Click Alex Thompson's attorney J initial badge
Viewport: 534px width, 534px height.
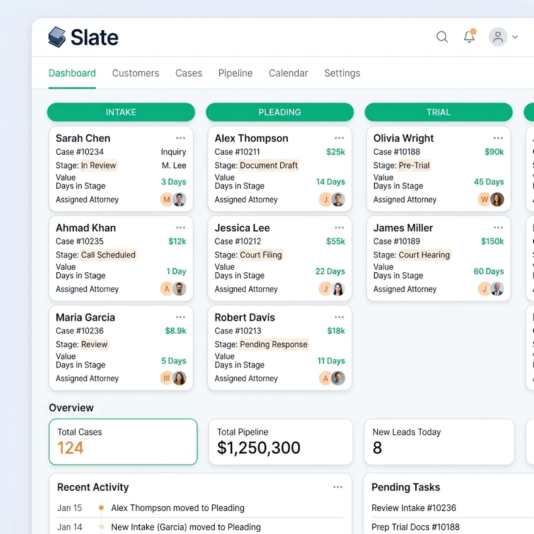click(x=325, y=200)
